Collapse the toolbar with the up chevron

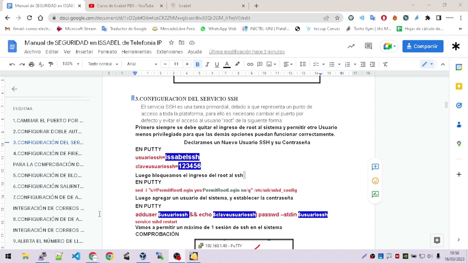click(443, 64)
